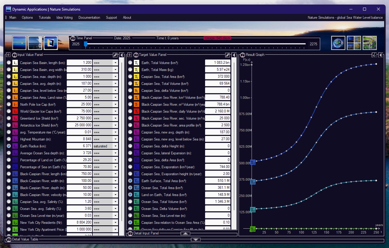Expand the Detail Value Table down arrow button
Image resolution: width=389 pixels, height=248 pixels.
(196, 240)
